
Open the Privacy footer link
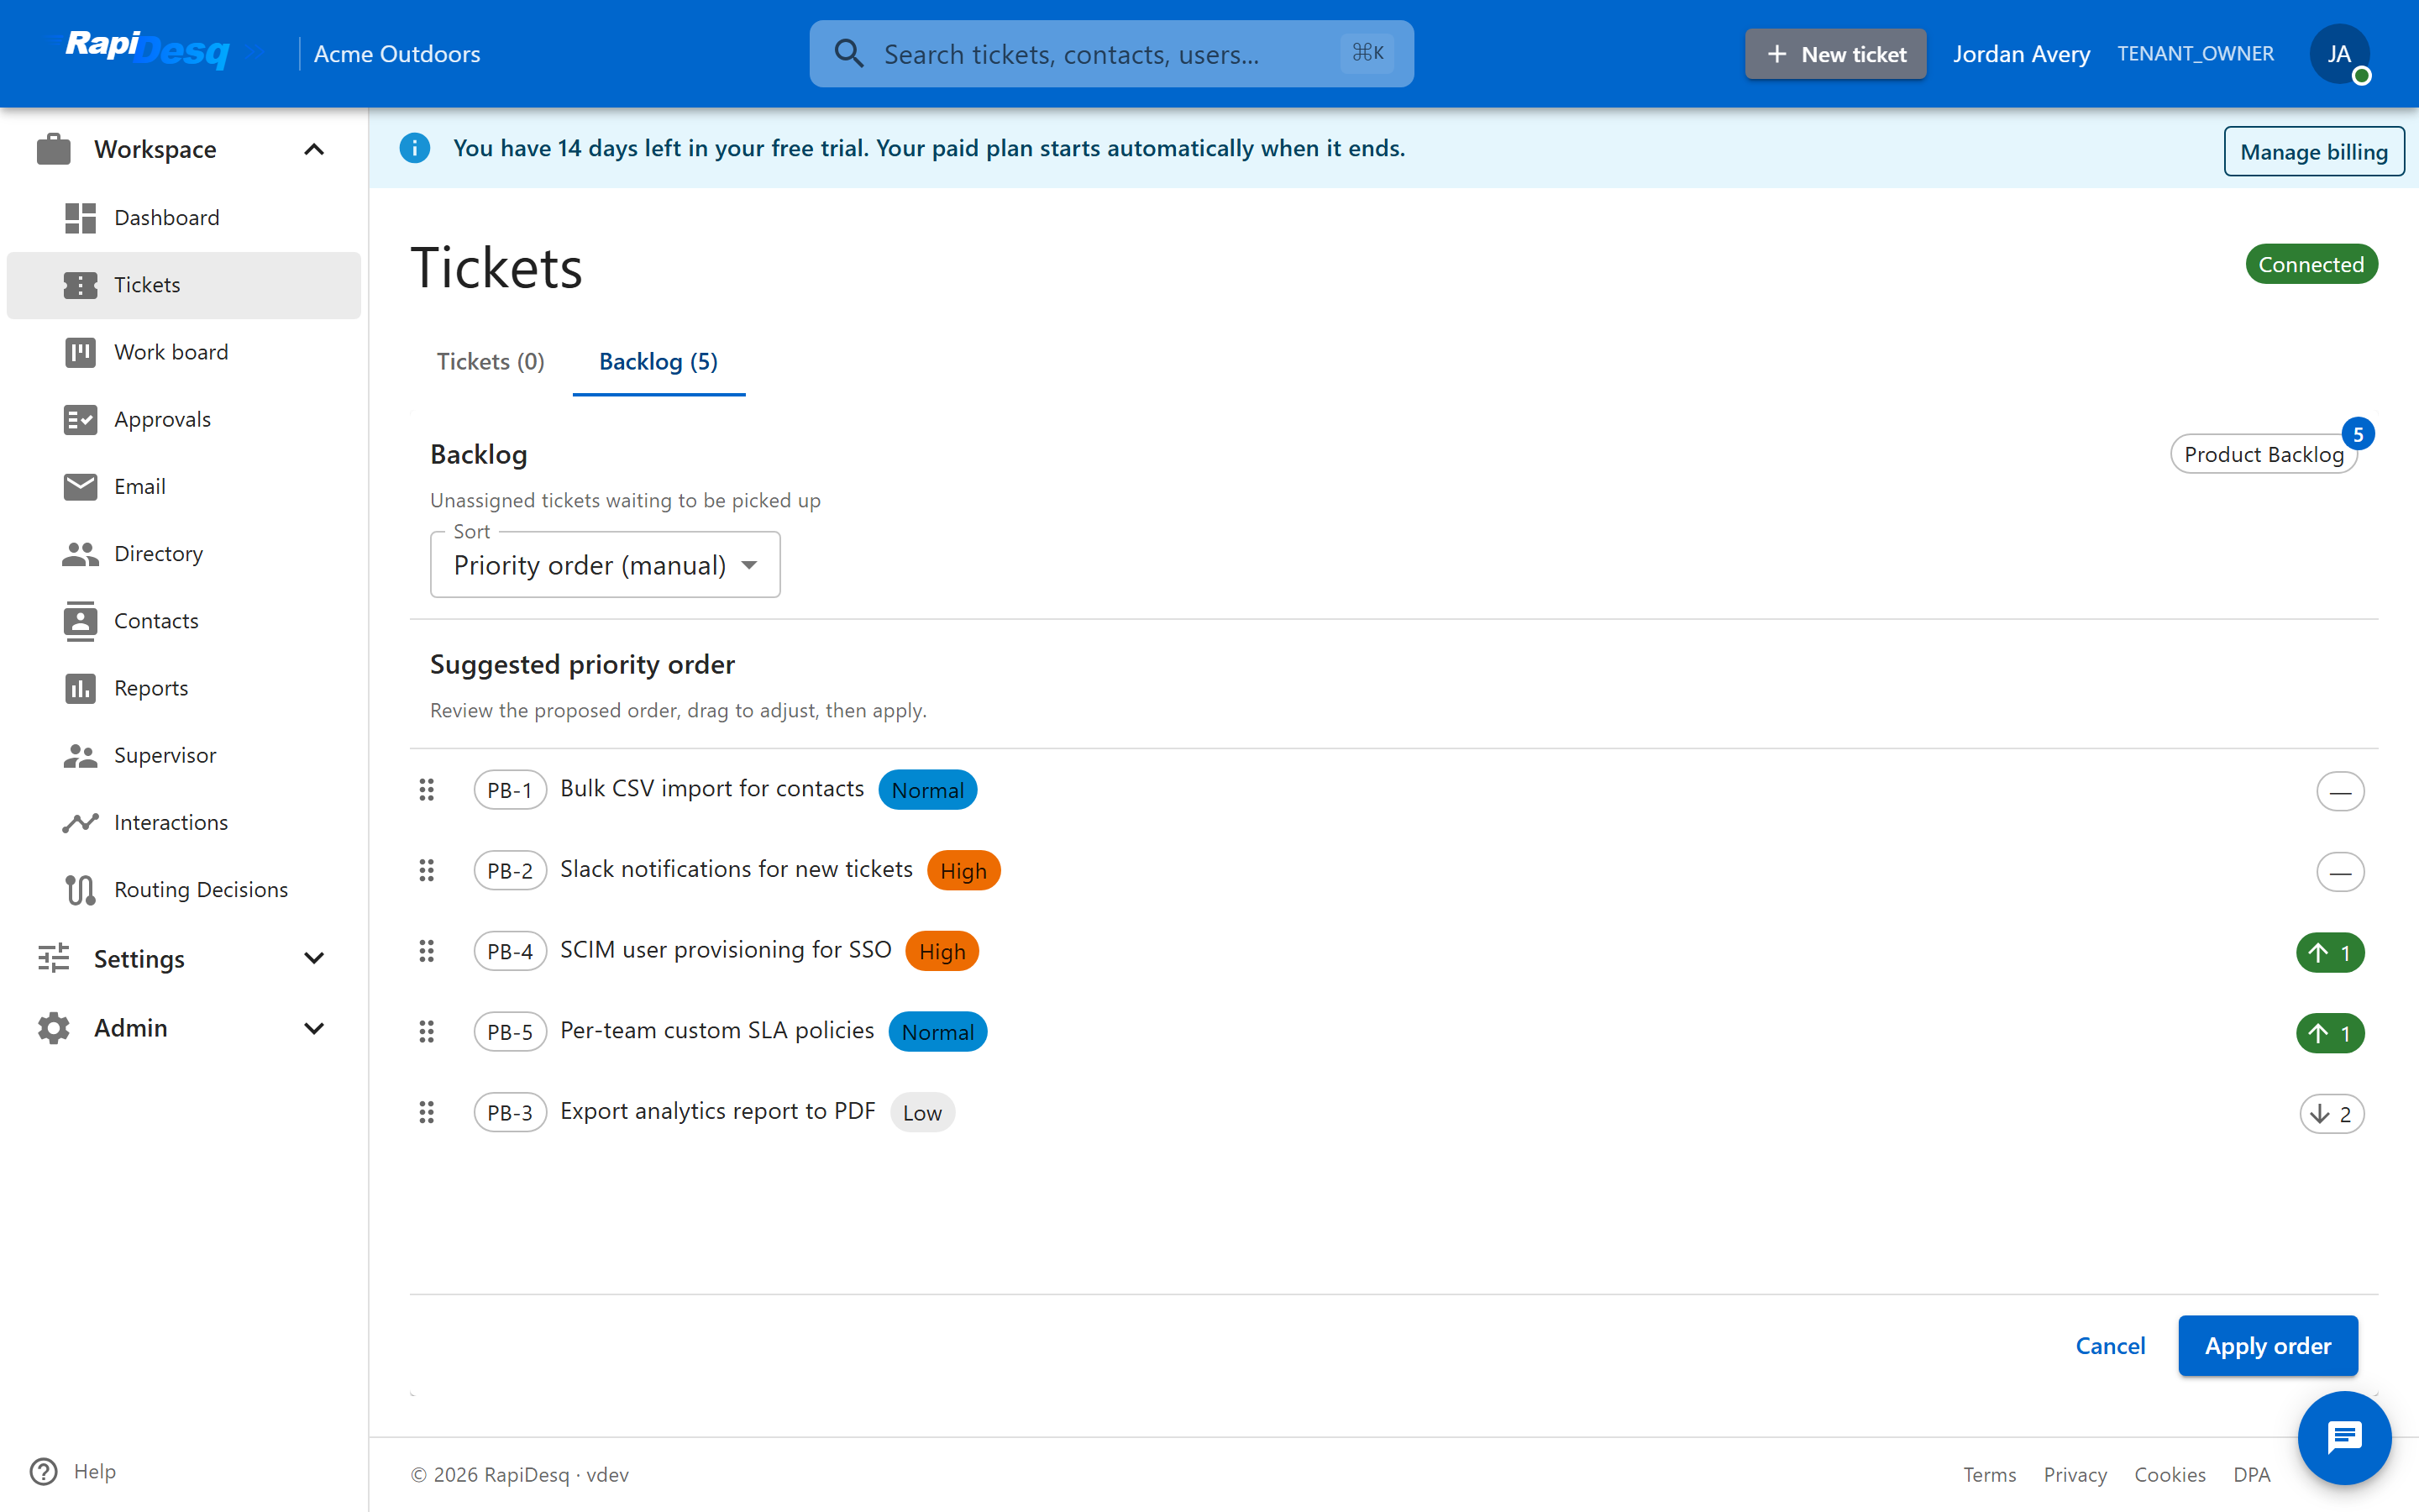tap(2075, 1475)
